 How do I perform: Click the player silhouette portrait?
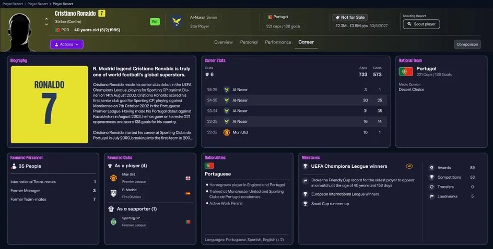pos(20,32)
